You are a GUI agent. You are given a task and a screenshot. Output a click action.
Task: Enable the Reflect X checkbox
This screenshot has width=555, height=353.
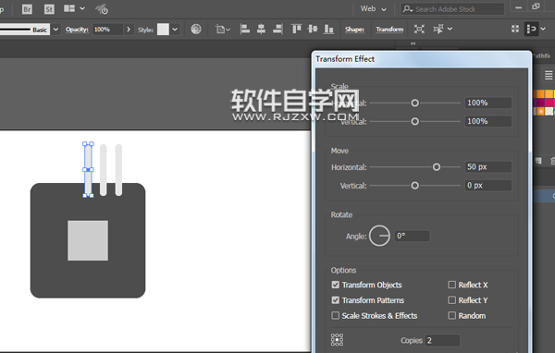(451, 285)
